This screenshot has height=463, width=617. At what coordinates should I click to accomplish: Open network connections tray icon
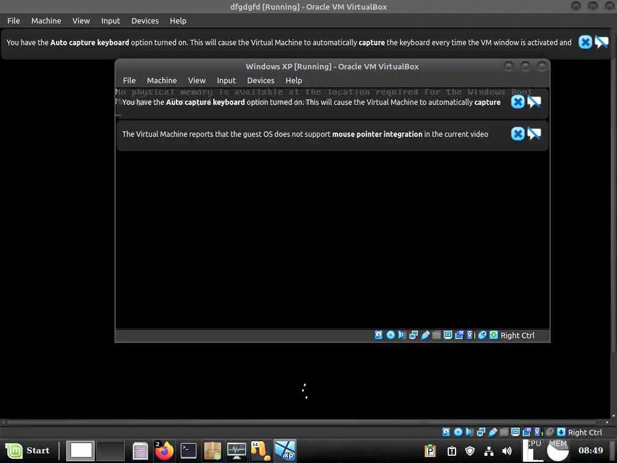[489, 451]
